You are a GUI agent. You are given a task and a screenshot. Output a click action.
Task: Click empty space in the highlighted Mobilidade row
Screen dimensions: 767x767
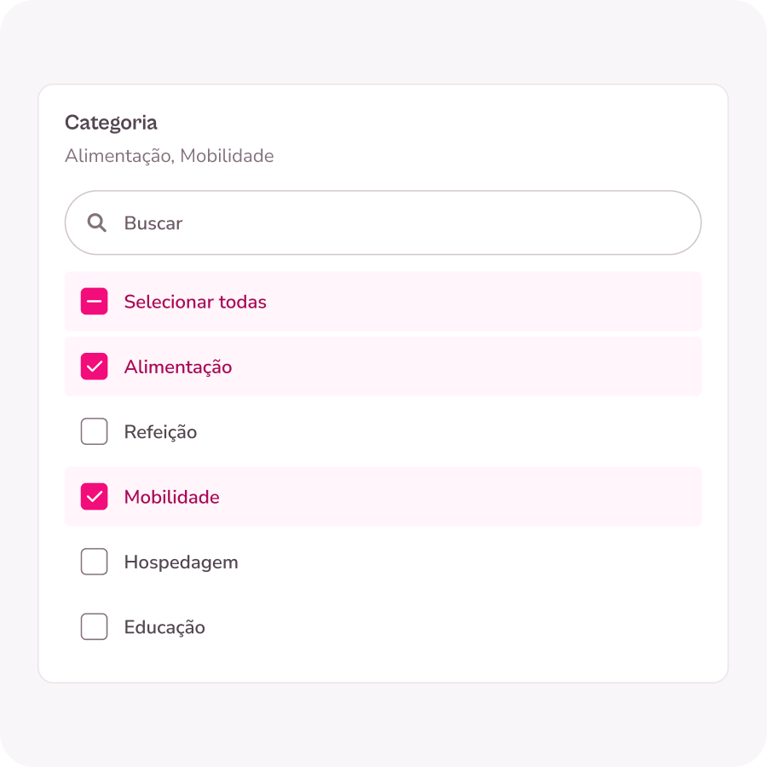[477, 497]
